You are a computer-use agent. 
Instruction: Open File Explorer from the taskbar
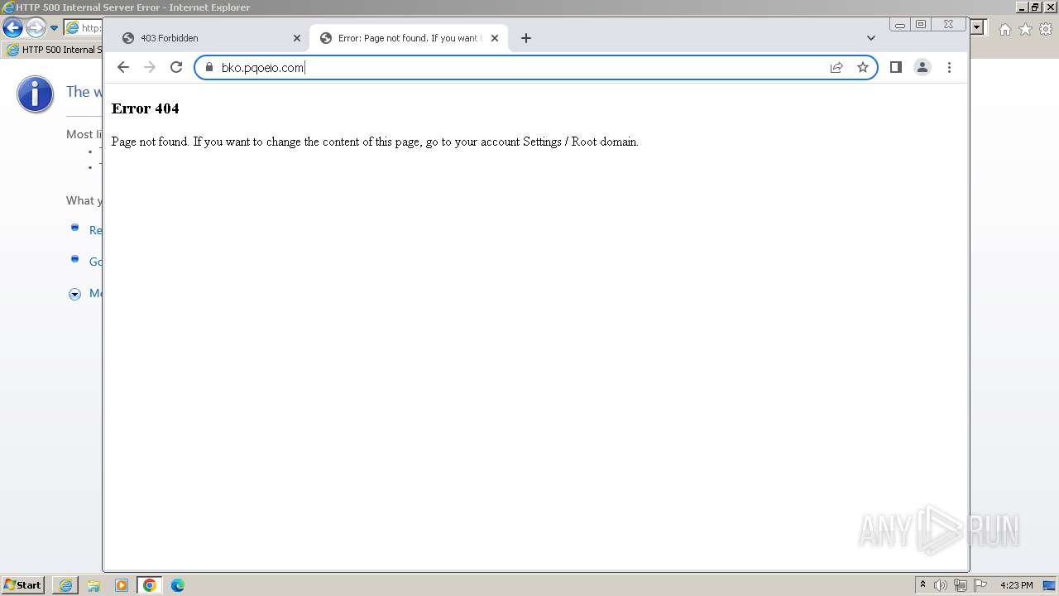[93, 585]
